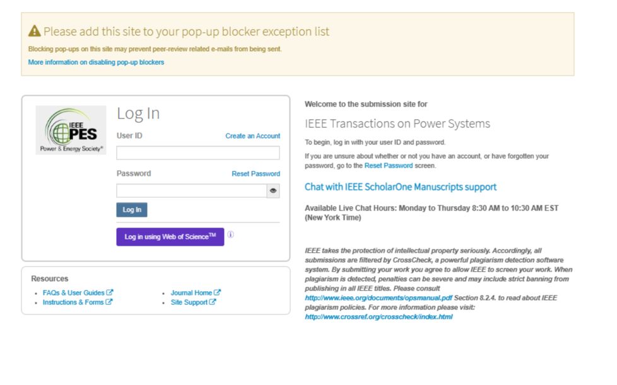617x385 pixels.
Task: Open the info tooltip beside Web of Science login
Action: pos(232,234)
